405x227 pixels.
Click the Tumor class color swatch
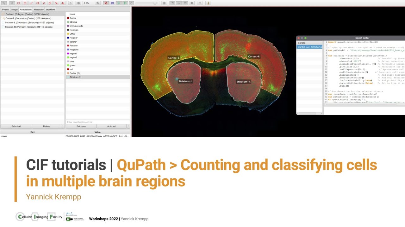point(68,18)
